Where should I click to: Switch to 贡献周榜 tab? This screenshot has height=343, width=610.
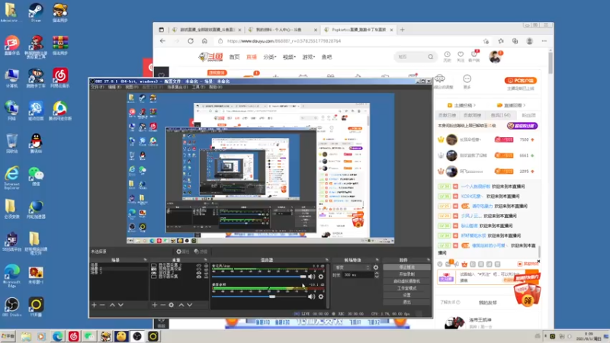click(472, 115)
